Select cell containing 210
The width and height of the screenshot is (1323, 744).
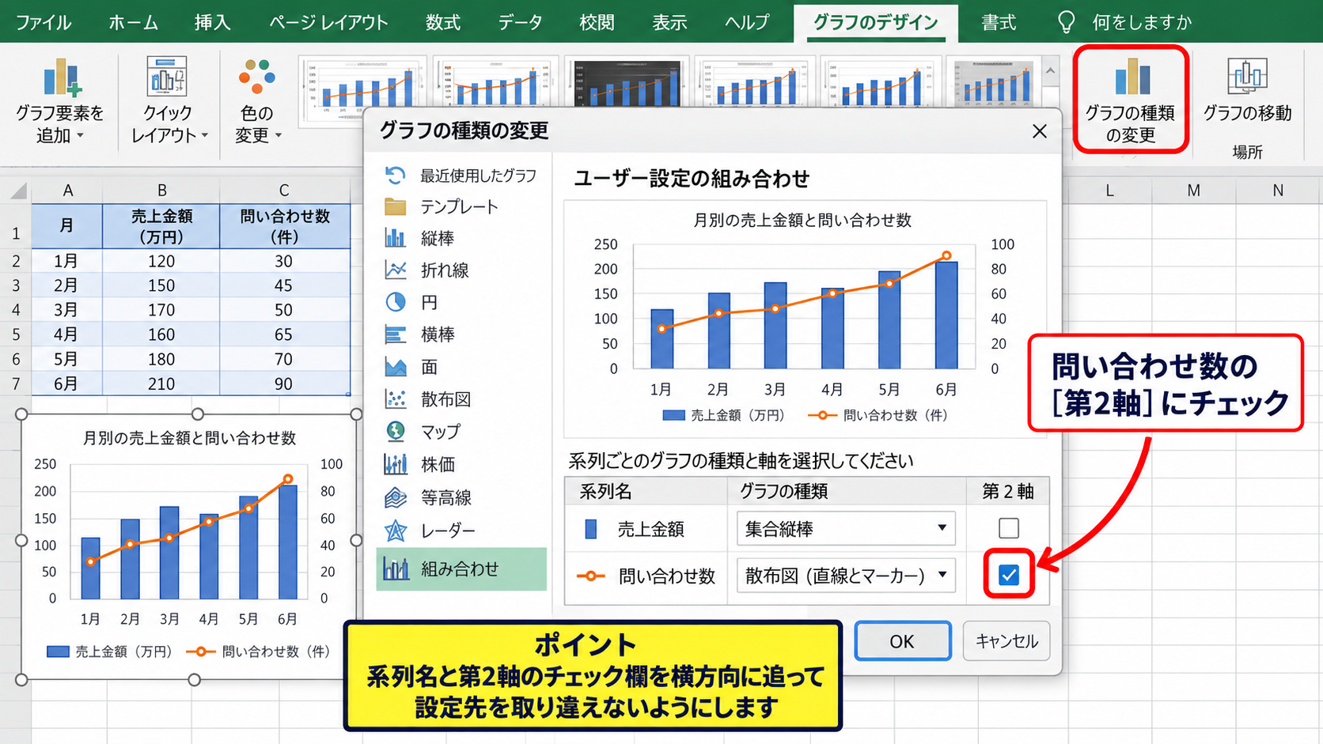[x=161, y=383]
